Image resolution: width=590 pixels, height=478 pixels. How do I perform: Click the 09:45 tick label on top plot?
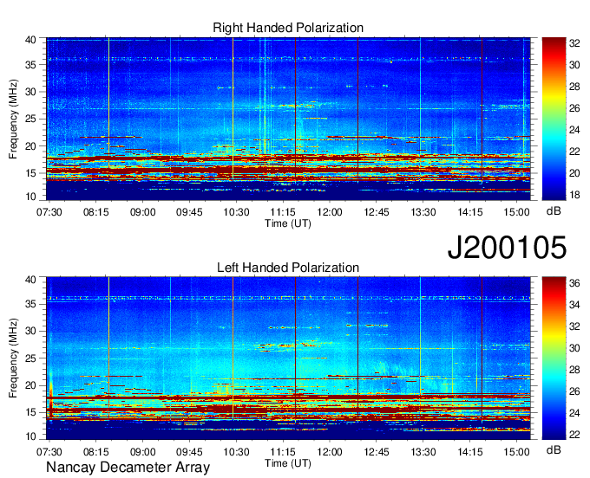(189, 212)
